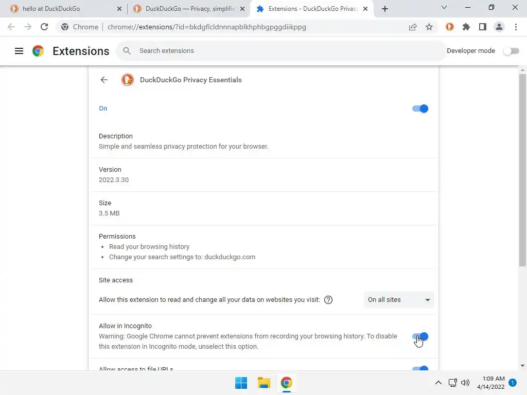Click the scrollbar down arrow

click(x=522, y=366)
